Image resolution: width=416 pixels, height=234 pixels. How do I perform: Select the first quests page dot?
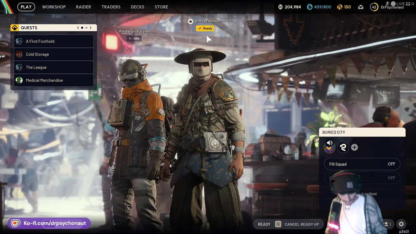pos(82,28)
